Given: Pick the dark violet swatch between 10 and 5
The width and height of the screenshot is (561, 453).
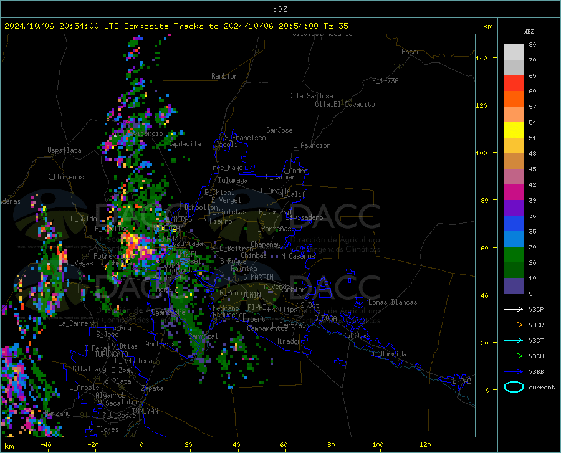Looking at the screenshot, I should pyautogui.click(x=514, y=285).
